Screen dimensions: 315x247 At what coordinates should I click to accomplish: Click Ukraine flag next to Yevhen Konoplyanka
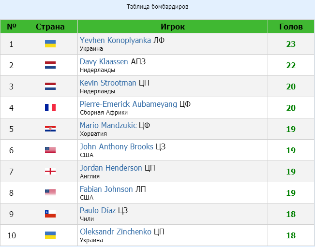(x=50, y=44)
